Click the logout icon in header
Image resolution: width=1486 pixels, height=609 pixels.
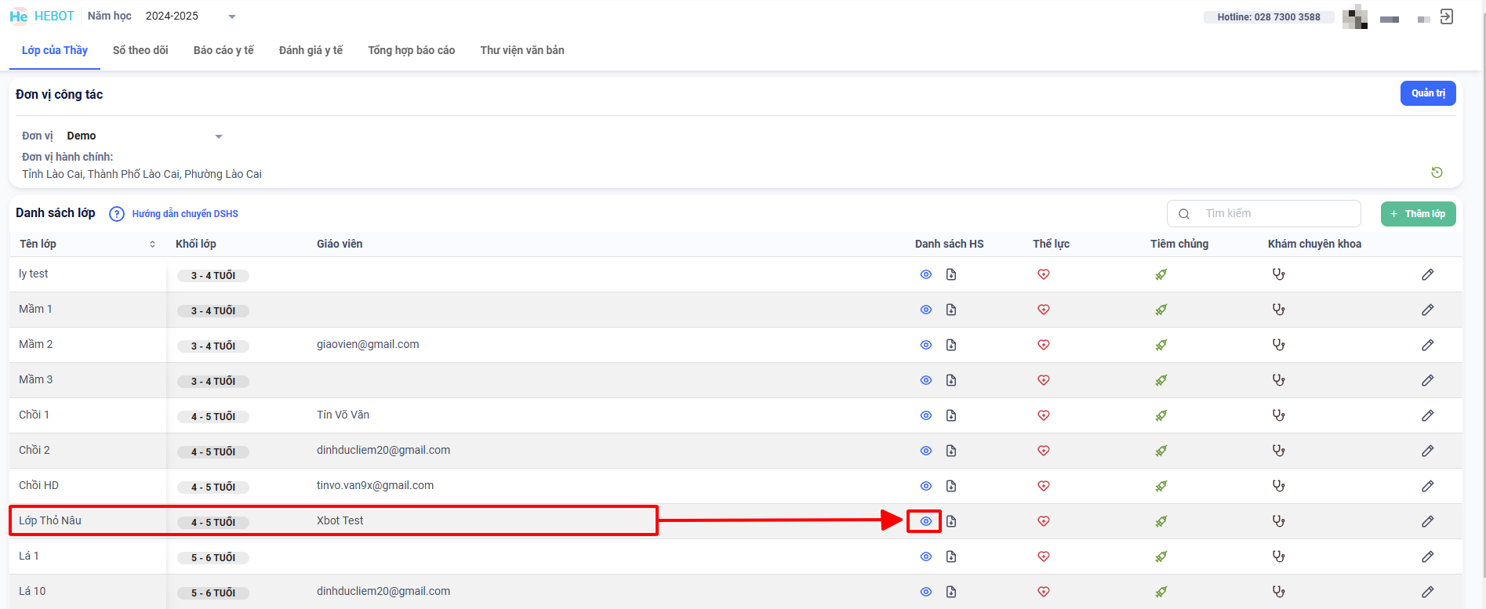(1447, 17)
